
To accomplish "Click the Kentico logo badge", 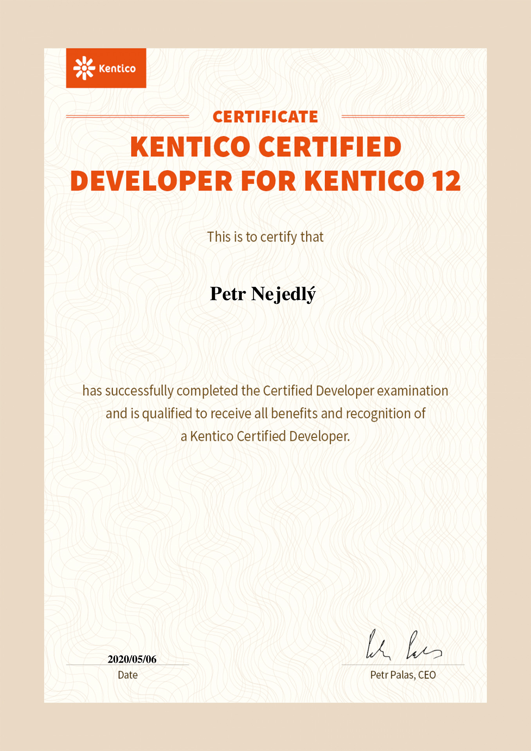I will coord(106,68).
